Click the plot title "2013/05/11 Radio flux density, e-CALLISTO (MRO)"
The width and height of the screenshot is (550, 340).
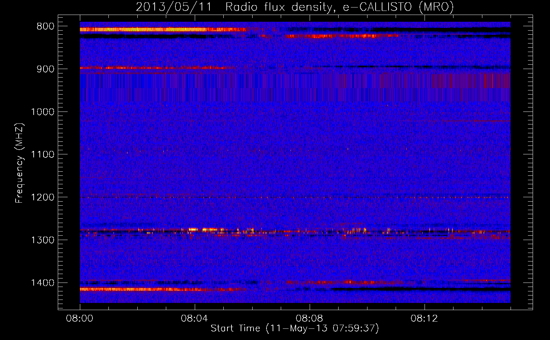[x=295, y=7]
